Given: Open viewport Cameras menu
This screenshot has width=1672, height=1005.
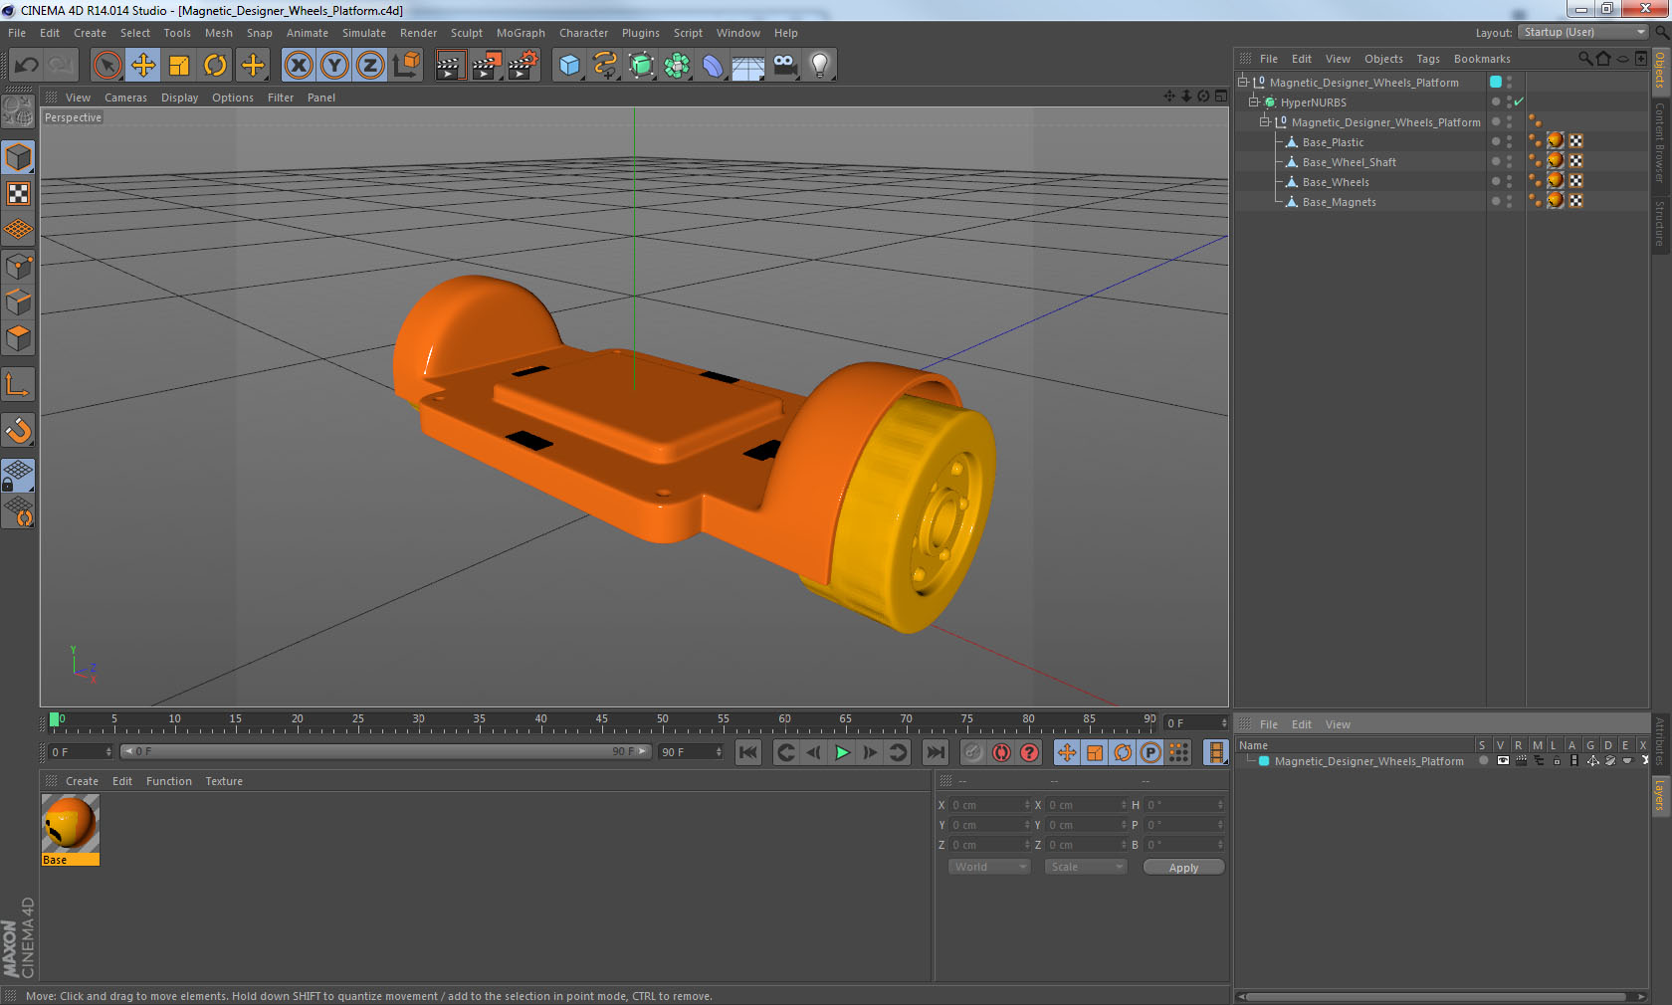Looking at the screenshot, I should coord(125,98).
